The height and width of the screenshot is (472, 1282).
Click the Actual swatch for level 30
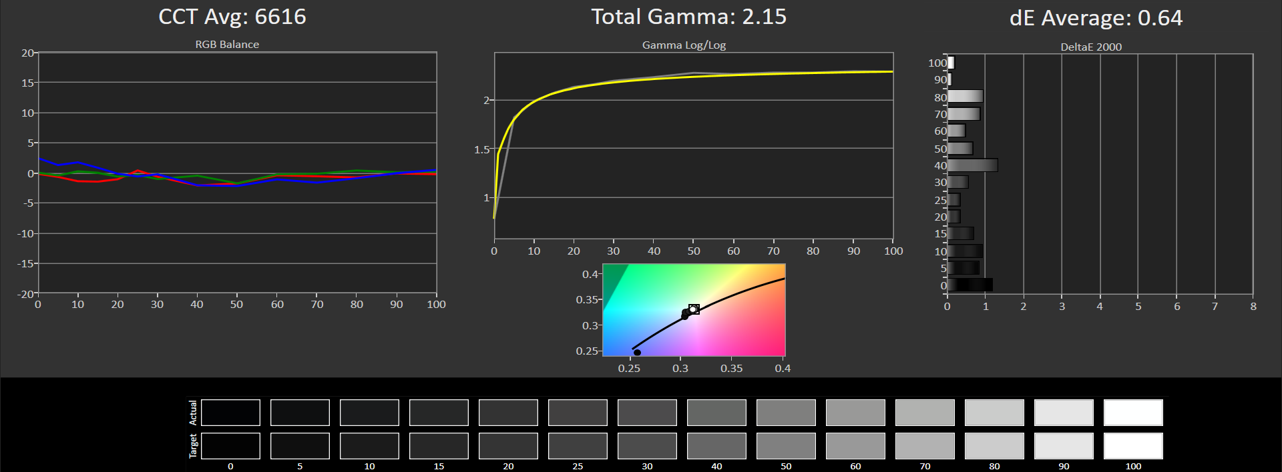647,413
